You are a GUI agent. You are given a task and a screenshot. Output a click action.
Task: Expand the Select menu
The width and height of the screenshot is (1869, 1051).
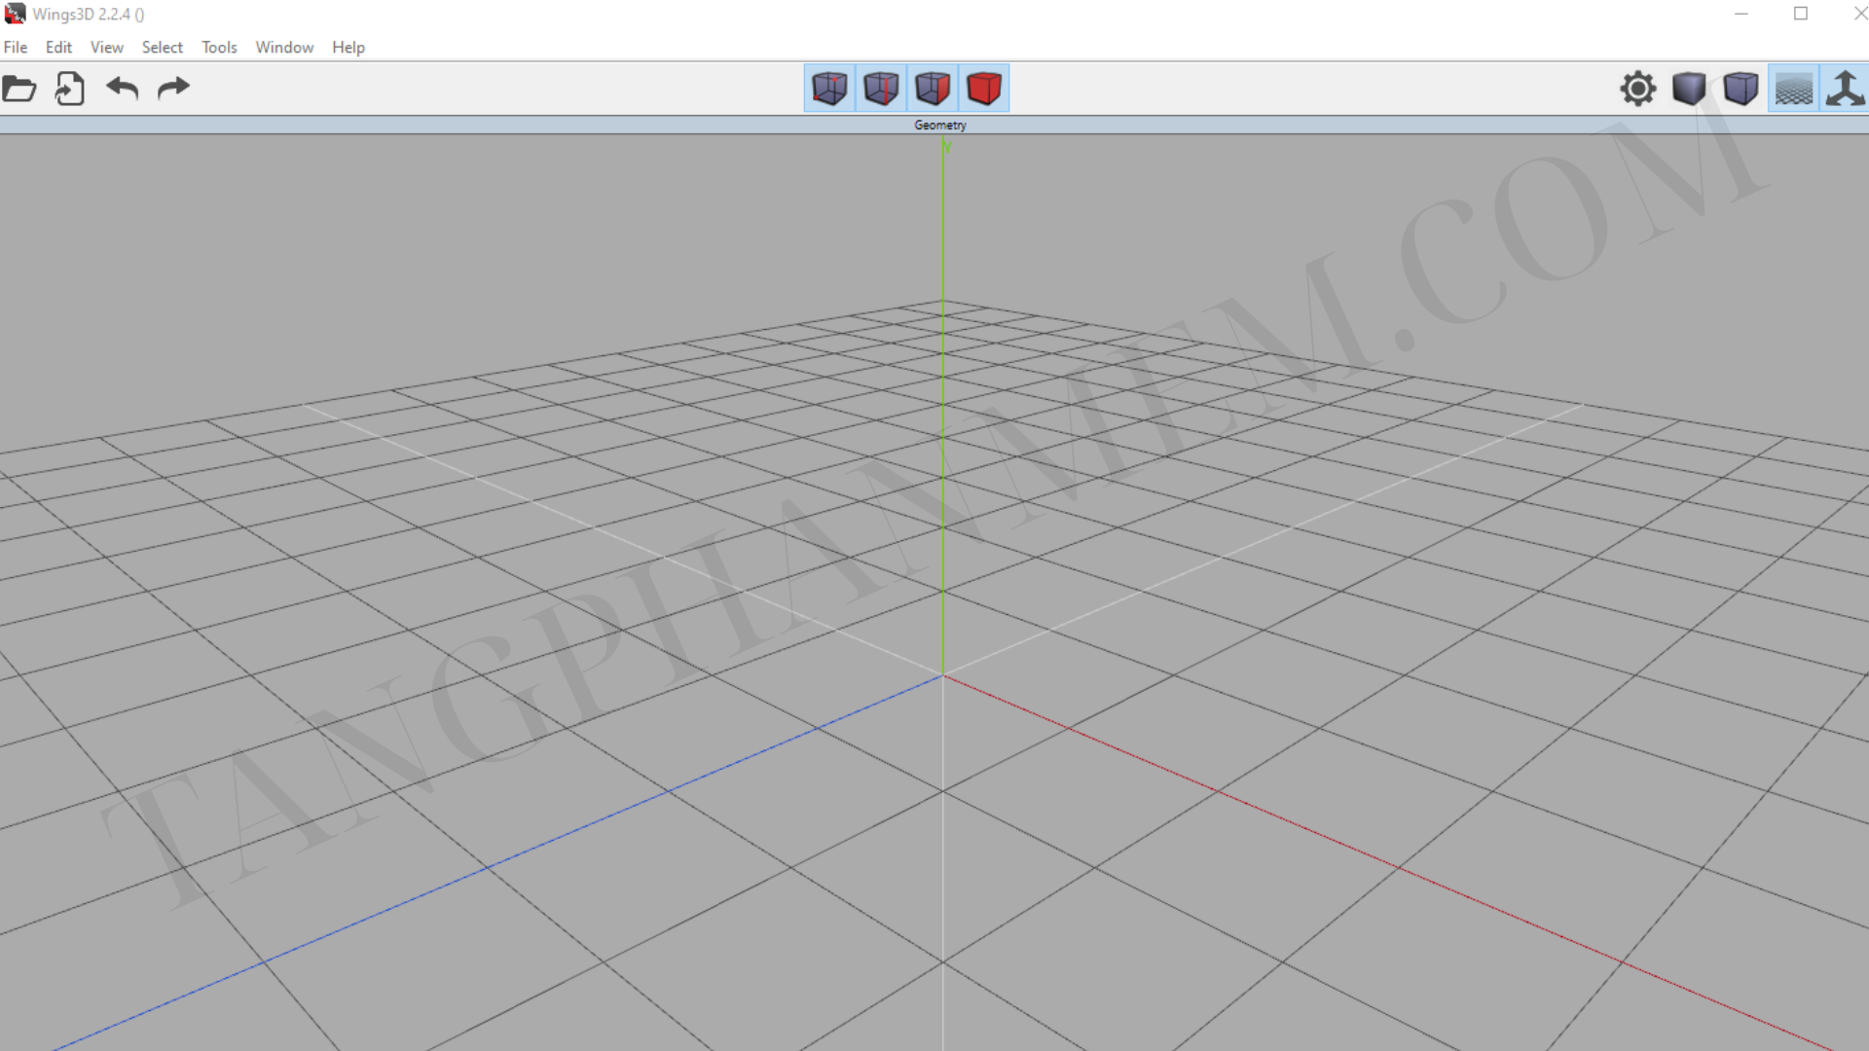(x=162, y=47)
